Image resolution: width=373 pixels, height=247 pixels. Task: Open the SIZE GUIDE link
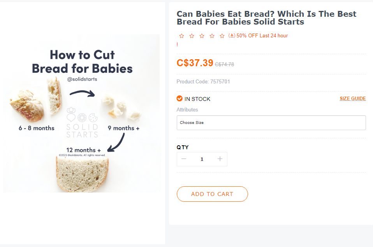tap(352, 99)
